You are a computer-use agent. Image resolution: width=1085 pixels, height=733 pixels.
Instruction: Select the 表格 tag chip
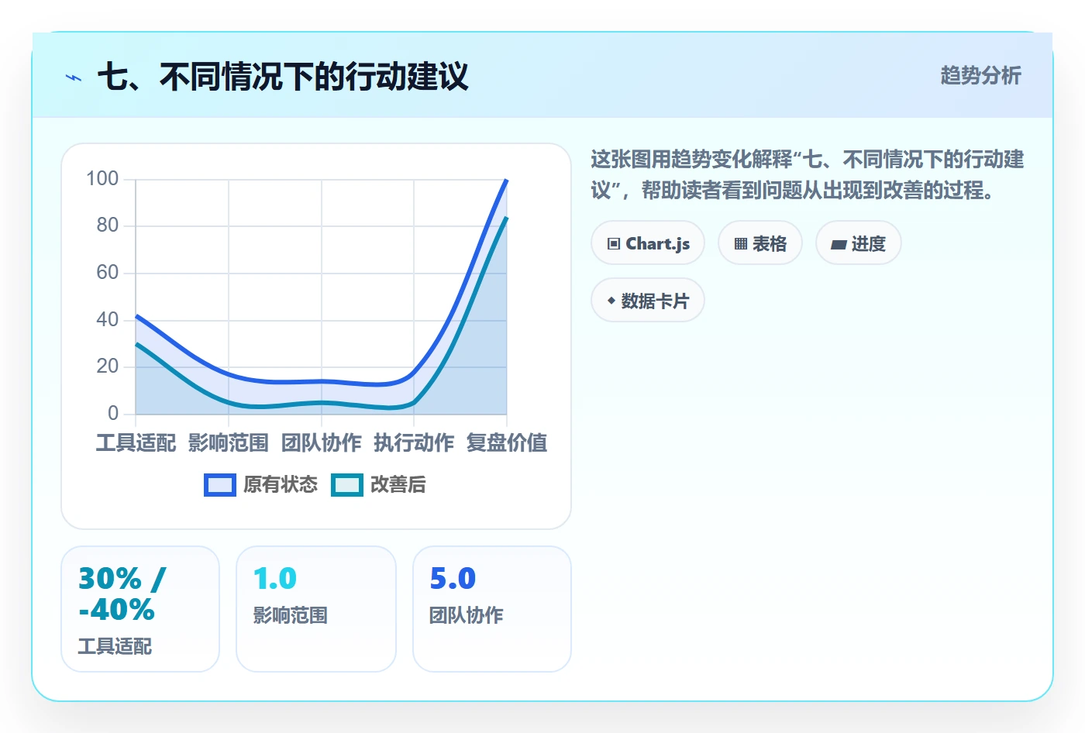760,243
